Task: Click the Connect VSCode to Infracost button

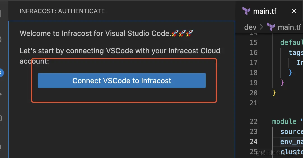Action: click(122, 81)
